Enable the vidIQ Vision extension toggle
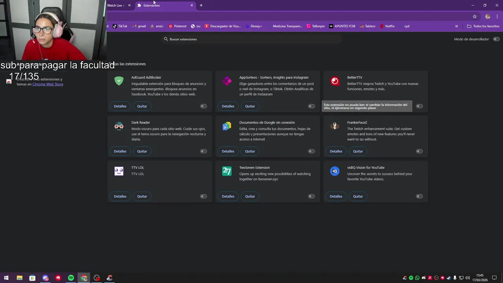The width and height of the screenshot is (503, 283). tap(419, 196)
